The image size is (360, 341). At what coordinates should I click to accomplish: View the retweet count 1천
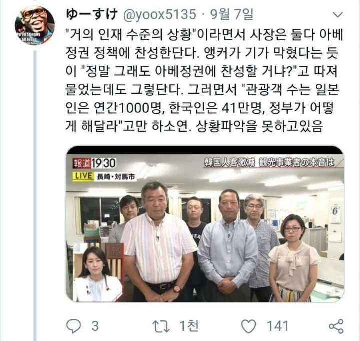[189, 326]
